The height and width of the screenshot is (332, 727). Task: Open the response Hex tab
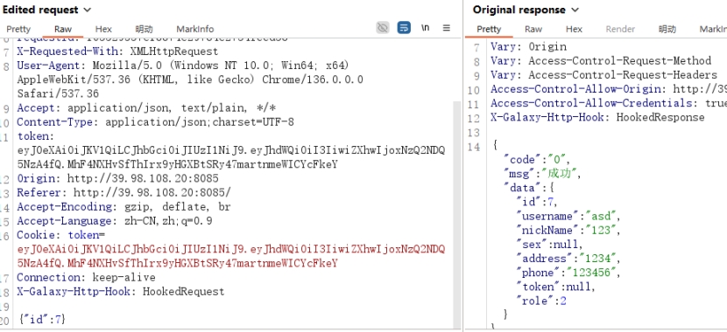click(x=574, y=29)
